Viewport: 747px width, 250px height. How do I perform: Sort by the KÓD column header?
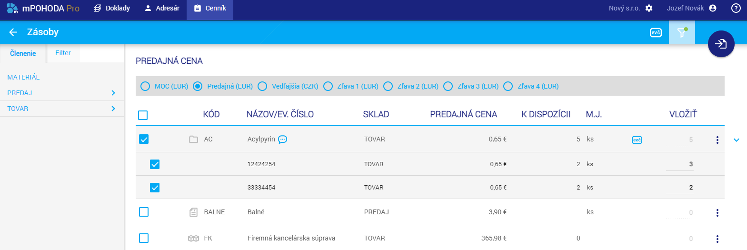pyautogui.click(x=211, y=114)
